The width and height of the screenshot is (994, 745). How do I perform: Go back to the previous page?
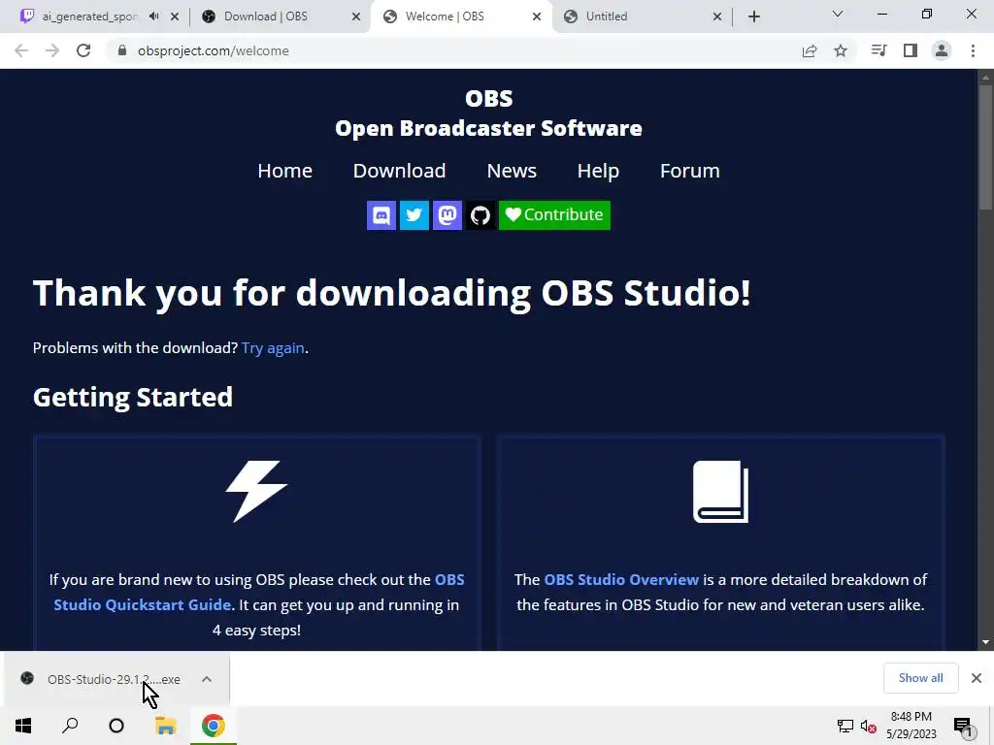click(21, 50)
